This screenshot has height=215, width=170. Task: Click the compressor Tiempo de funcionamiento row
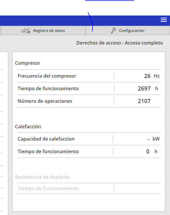pyautogui.click(x=89, y=88)
